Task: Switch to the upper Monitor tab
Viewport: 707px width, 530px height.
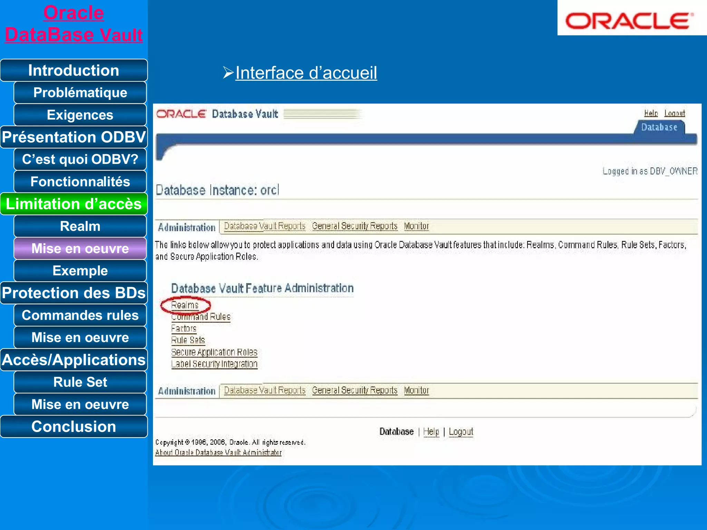Action: [x=416, y=226]
